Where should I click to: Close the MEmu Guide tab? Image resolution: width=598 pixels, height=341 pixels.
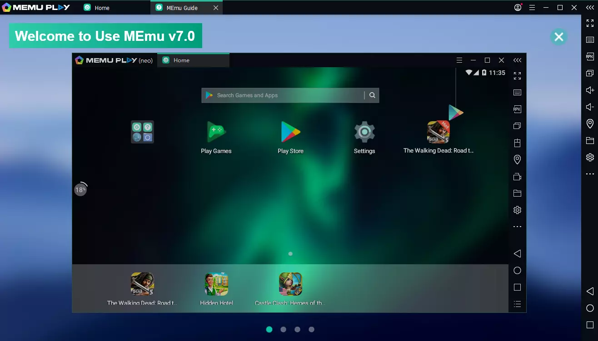216,8
